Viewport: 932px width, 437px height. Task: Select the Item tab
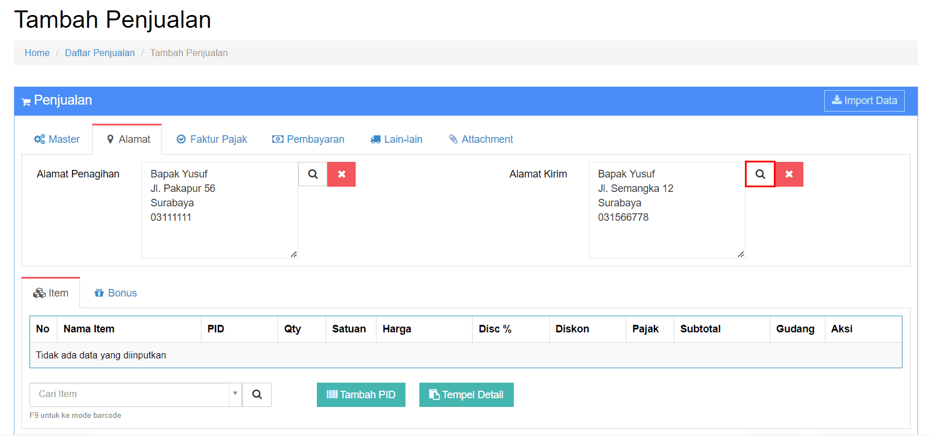(51, 293)
